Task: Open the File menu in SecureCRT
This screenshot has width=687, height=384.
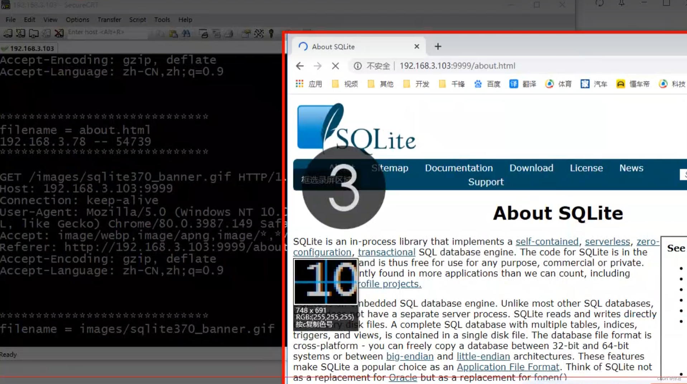Action: [10, 20]
